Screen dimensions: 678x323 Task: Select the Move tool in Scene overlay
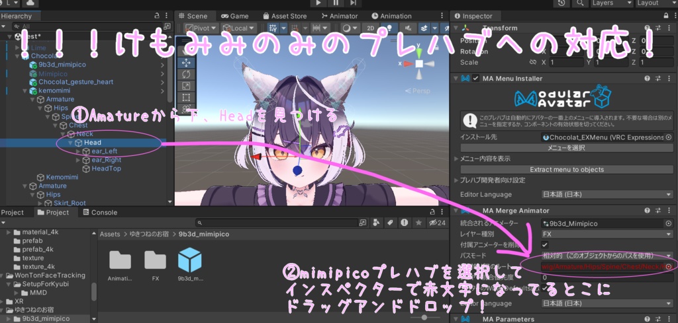coord(186,63)
